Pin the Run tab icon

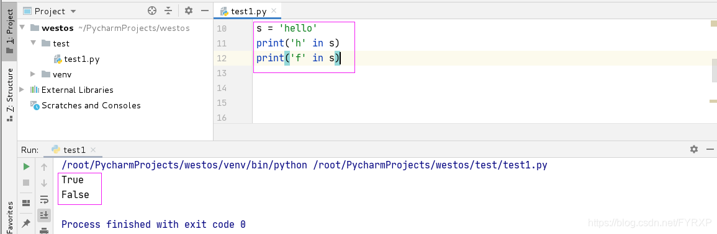(26, 223)
